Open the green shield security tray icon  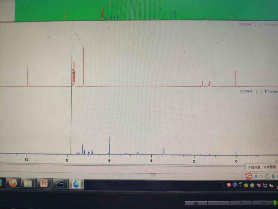click(x=252, y=185)
